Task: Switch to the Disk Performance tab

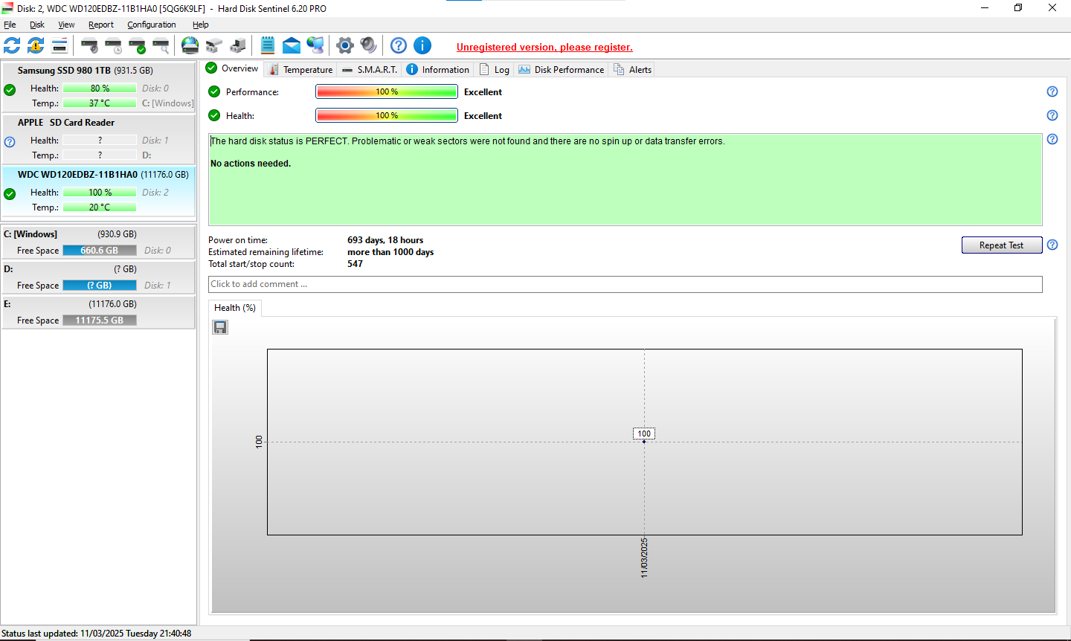Action: pos(562,69)
